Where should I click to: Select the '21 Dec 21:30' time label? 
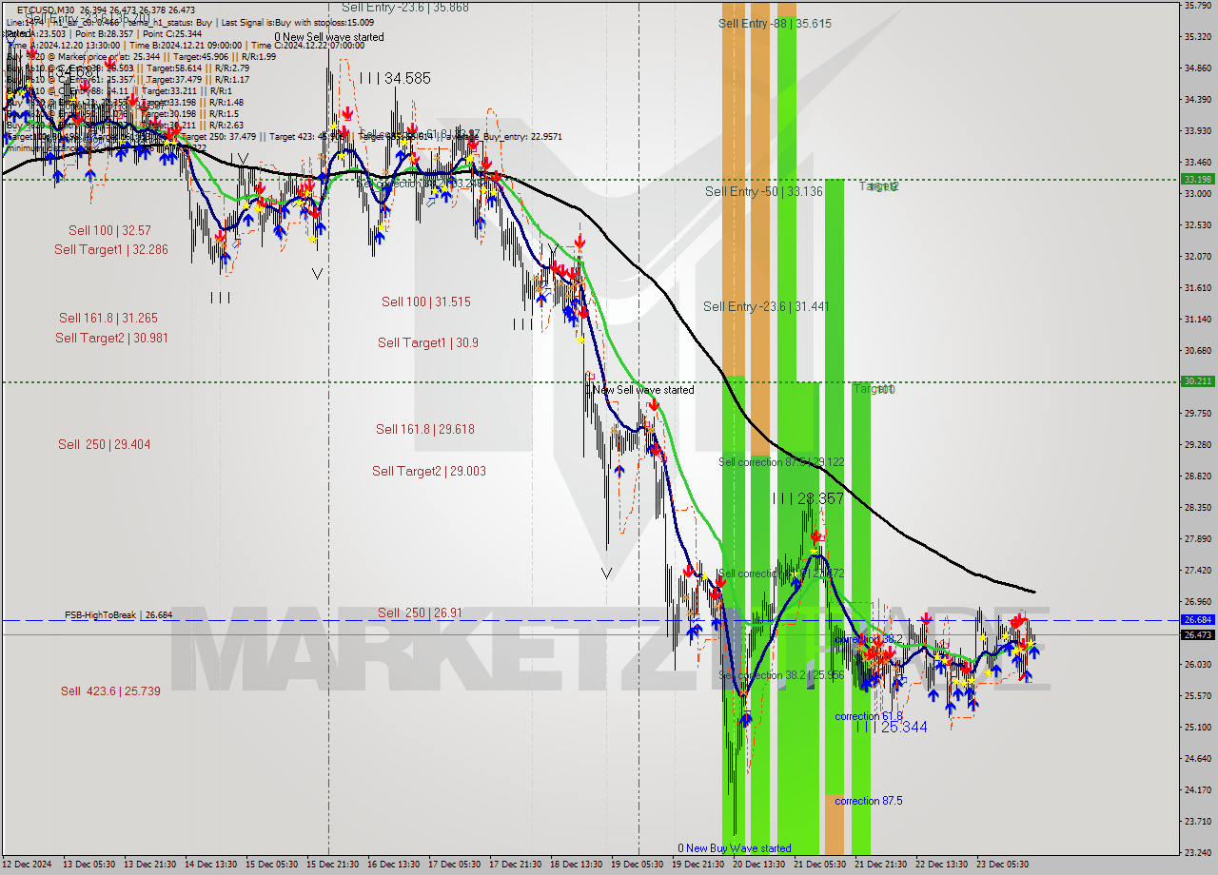point(881,865)
